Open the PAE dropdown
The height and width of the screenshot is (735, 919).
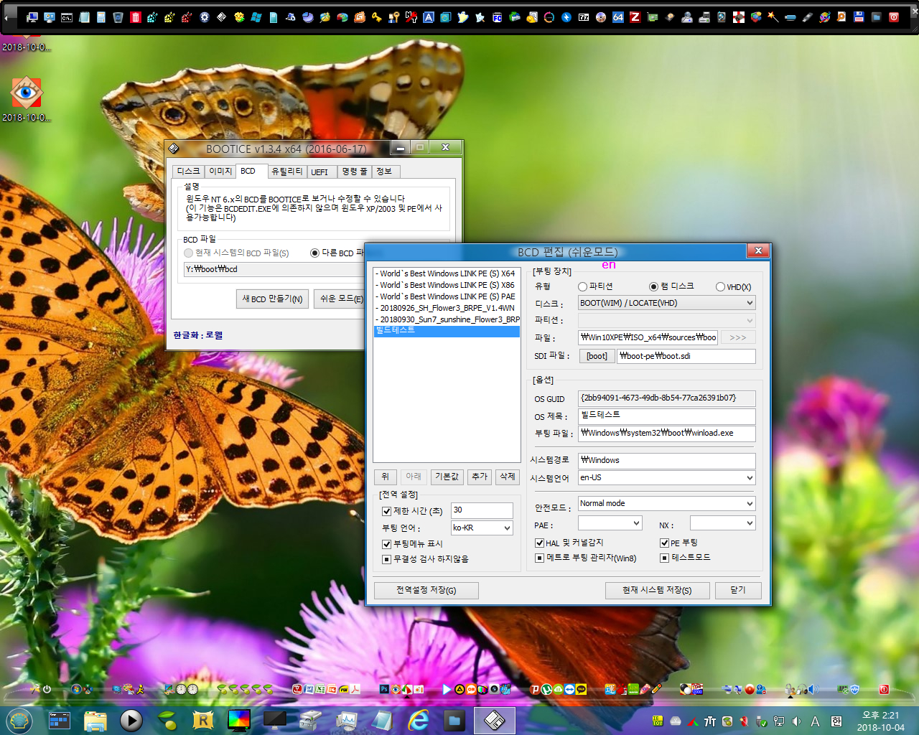(x=610, y=523)
